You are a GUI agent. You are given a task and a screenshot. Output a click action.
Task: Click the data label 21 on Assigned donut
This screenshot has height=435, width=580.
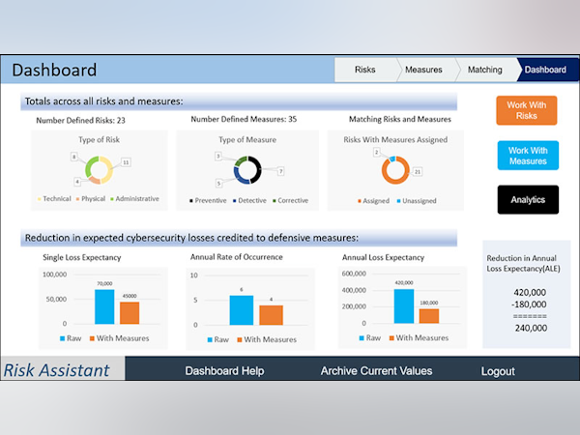[418, 172]
